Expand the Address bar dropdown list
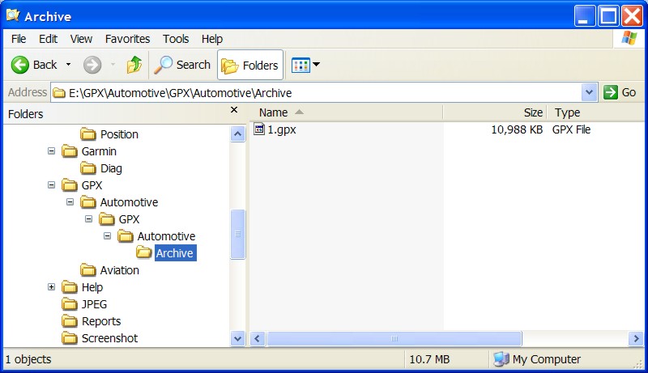 coord(589,92)
